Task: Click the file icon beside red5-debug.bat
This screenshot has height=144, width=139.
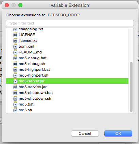Action: tap(15, 58)
